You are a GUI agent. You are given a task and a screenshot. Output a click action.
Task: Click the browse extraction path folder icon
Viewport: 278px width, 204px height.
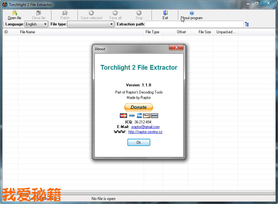point(247,24)
